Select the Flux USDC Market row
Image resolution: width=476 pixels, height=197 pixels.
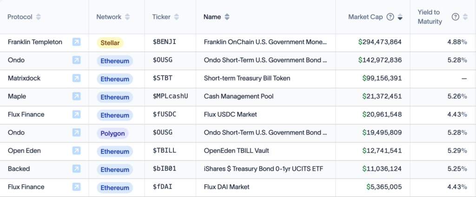238,114
